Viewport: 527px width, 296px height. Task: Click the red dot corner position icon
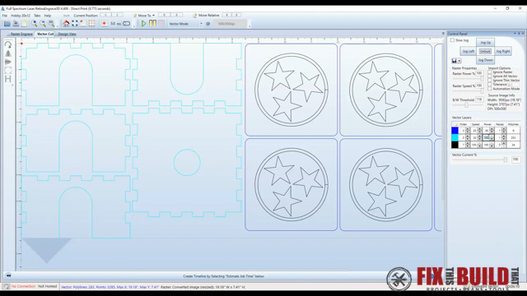click(x=83, y=24)
